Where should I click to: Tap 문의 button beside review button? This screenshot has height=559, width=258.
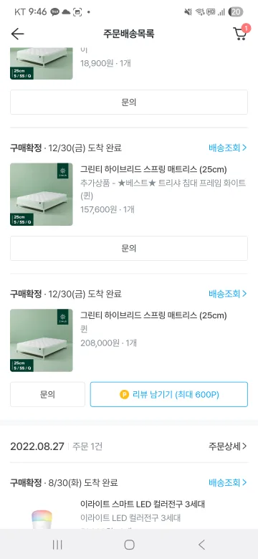(48, 395)
